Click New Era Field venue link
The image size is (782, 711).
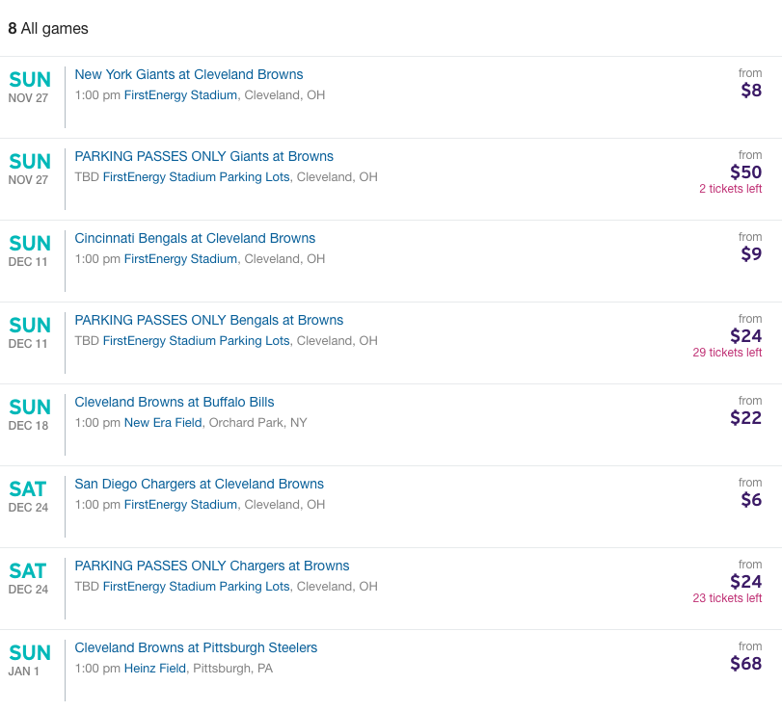pos(163,423)
